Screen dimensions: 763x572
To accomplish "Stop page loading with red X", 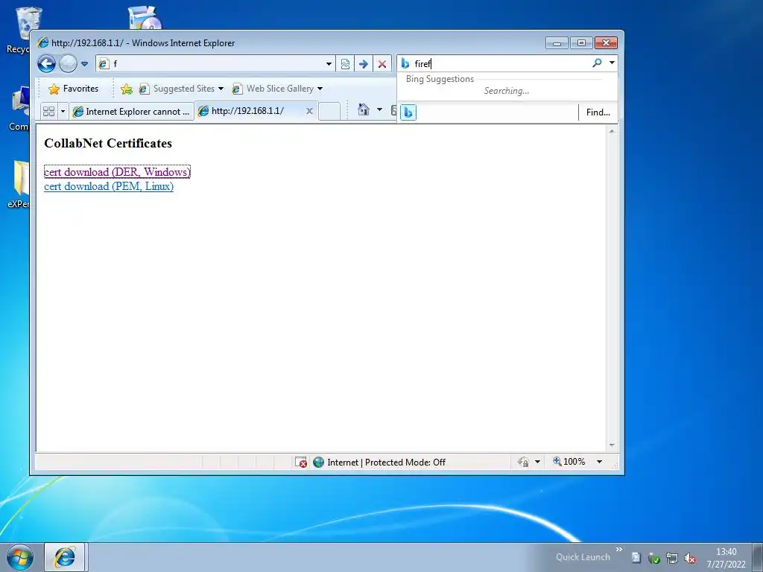I will pos(382,64).
